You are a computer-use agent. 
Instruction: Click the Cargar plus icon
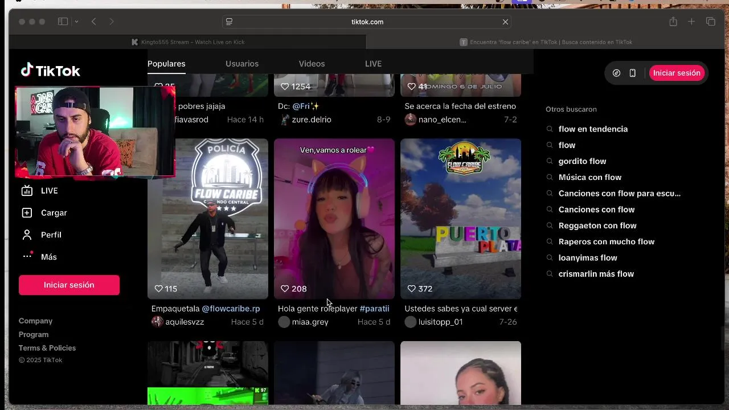click(27, 212)
